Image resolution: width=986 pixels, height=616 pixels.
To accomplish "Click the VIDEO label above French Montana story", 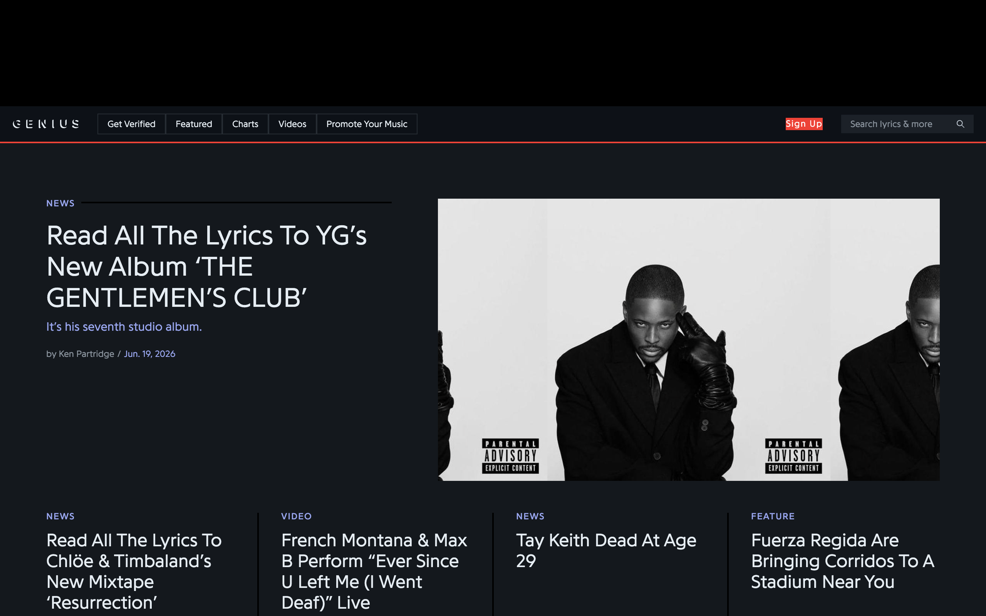I will click(x=296, y=516).
